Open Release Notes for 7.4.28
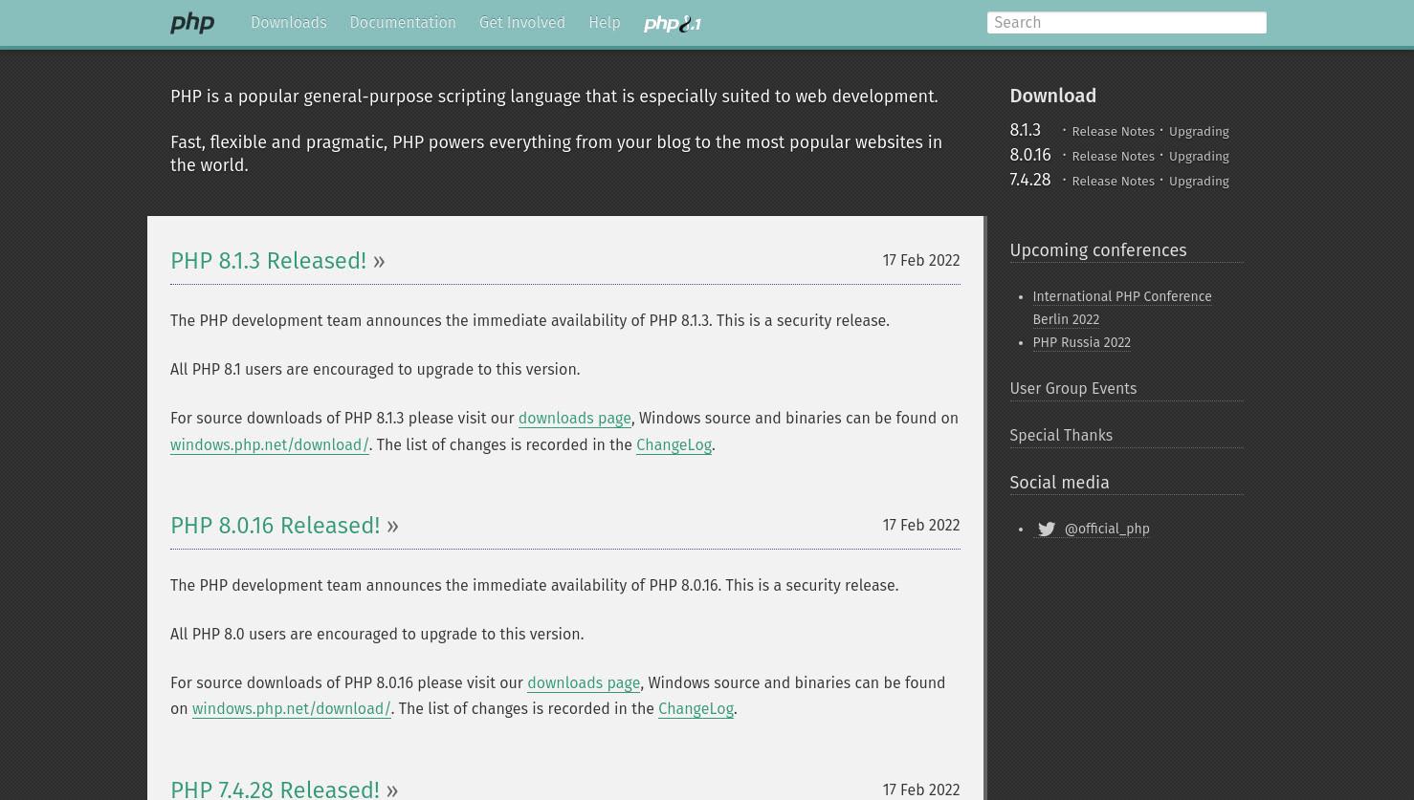Image resolution: width=1414 pixels, height=800 pixels. [1113, 181]
